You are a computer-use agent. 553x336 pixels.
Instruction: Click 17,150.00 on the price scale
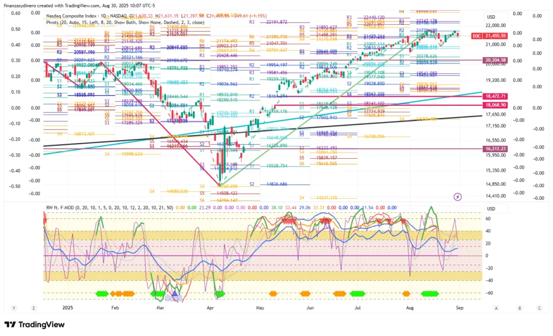coord(496,126)
